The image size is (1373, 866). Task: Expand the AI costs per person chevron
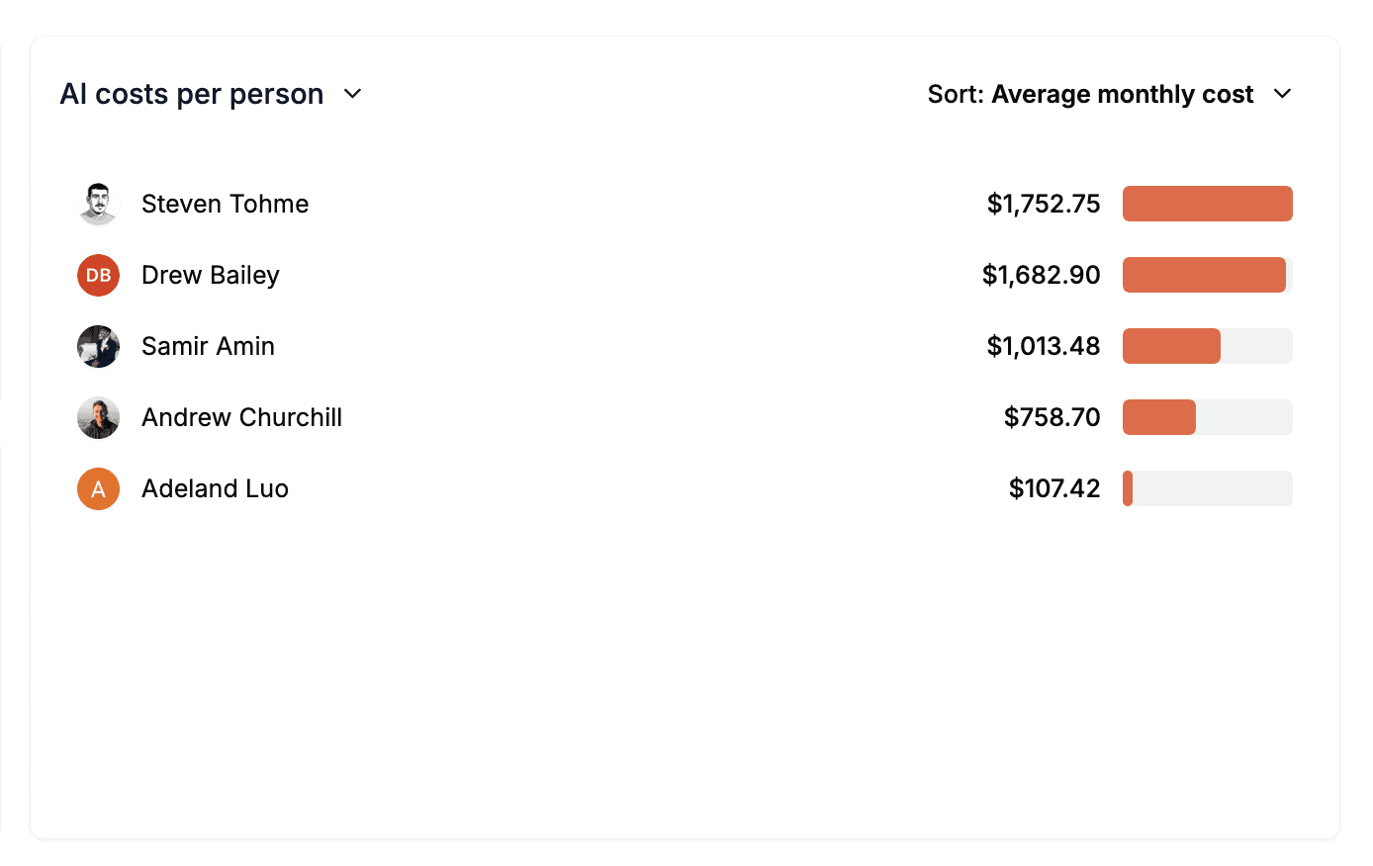point(353,94)
